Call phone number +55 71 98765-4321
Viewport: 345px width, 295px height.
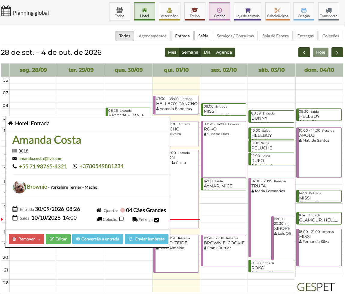[43, 166]
